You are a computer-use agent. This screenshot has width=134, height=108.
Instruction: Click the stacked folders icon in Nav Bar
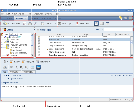pyautogui.click(x=121, y=18)
